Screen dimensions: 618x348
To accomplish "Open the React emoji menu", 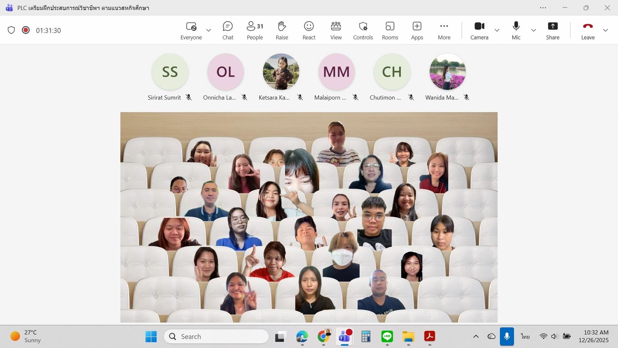I will pyautogui.click(x=309, y=30).
